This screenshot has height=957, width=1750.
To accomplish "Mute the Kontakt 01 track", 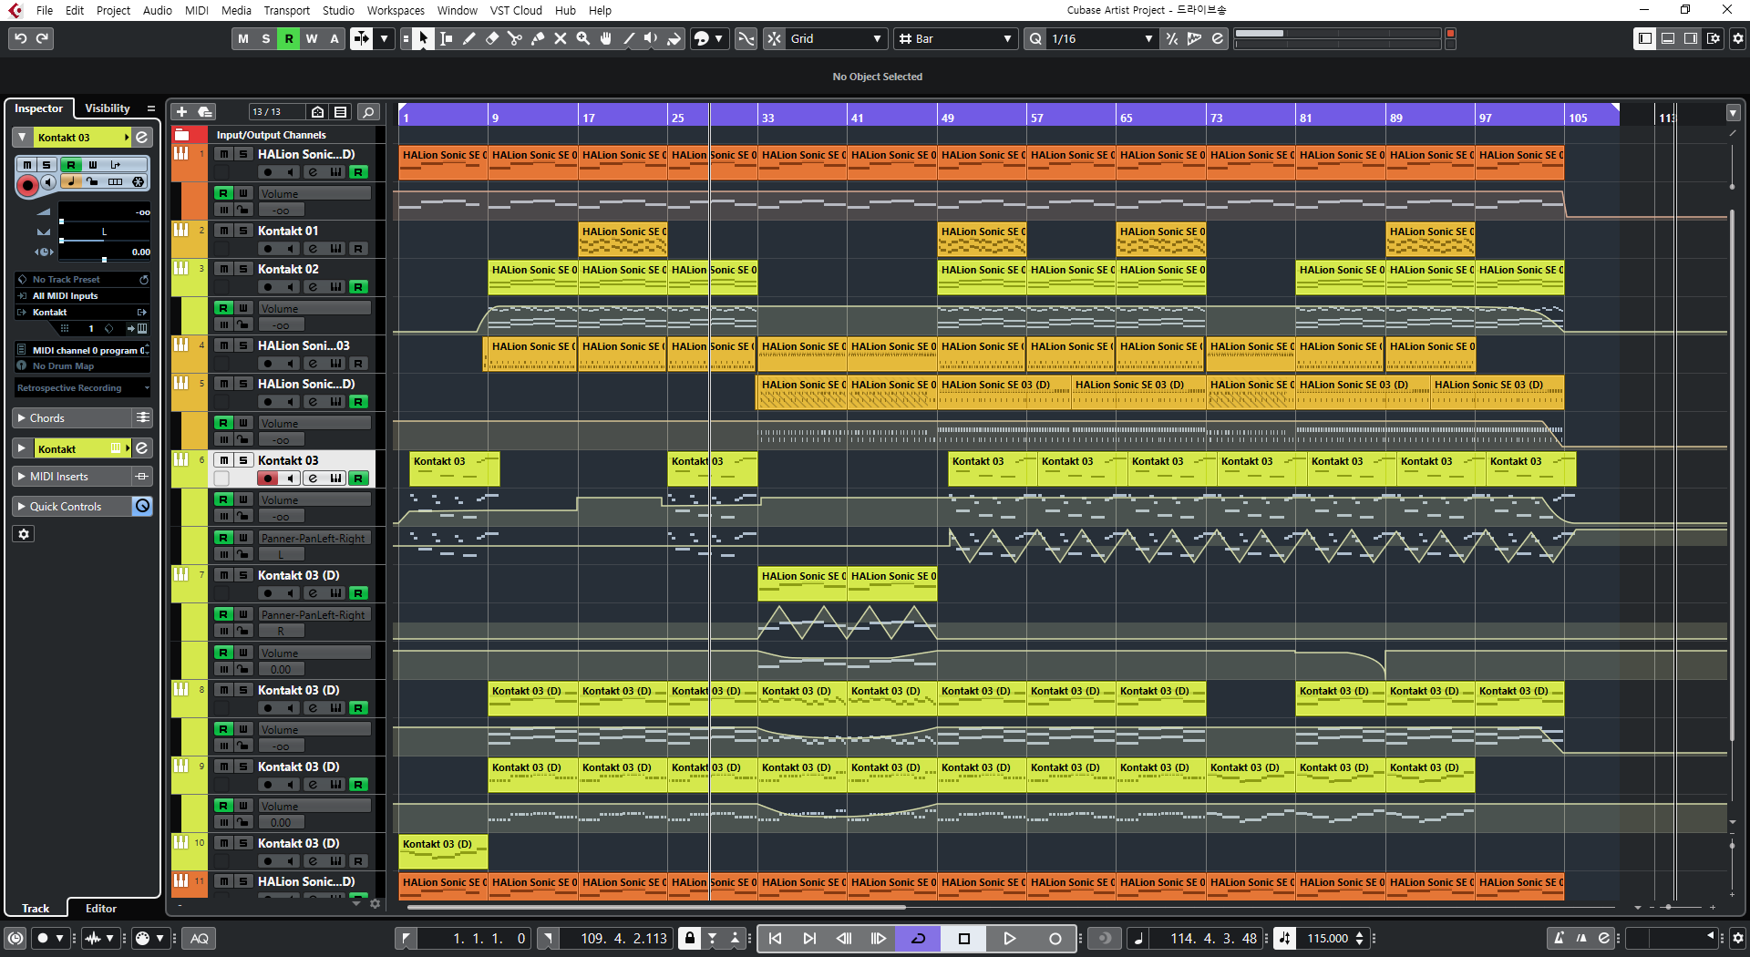I will tap(224, 231).
